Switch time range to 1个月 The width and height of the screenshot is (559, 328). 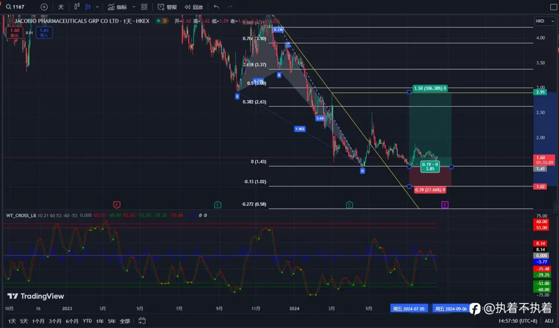click(x=38, y=321)
